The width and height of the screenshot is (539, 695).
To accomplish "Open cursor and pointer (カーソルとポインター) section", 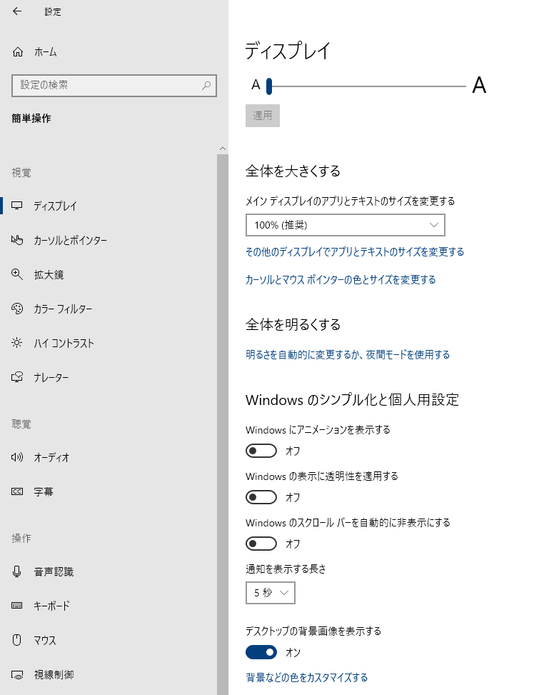I will tap(70, 240).
